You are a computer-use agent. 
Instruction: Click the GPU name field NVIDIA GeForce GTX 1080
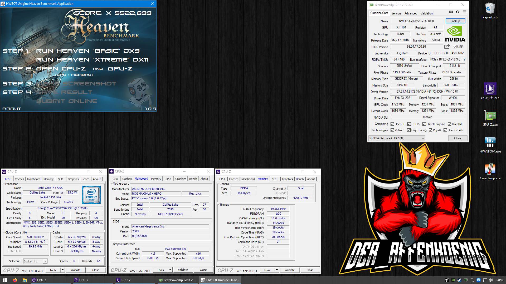click(x=416, y=21)
